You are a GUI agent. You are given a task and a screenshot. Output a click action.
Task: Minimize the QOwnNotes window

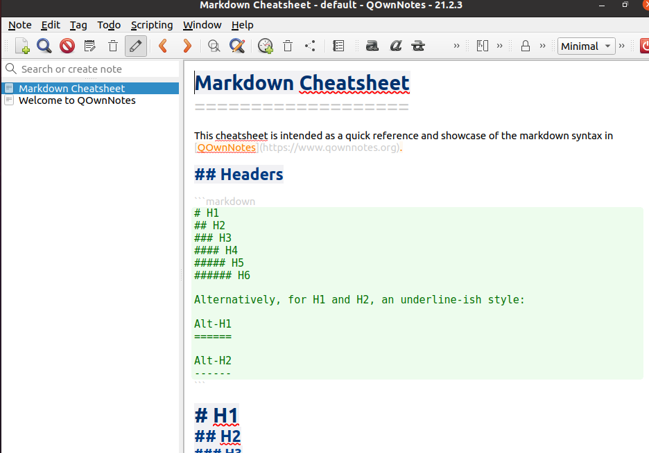tap(602, 6)
